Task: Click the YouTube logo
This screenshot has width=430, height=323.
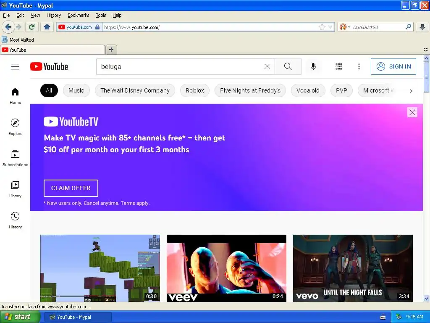Action: [x=49, y=67]
